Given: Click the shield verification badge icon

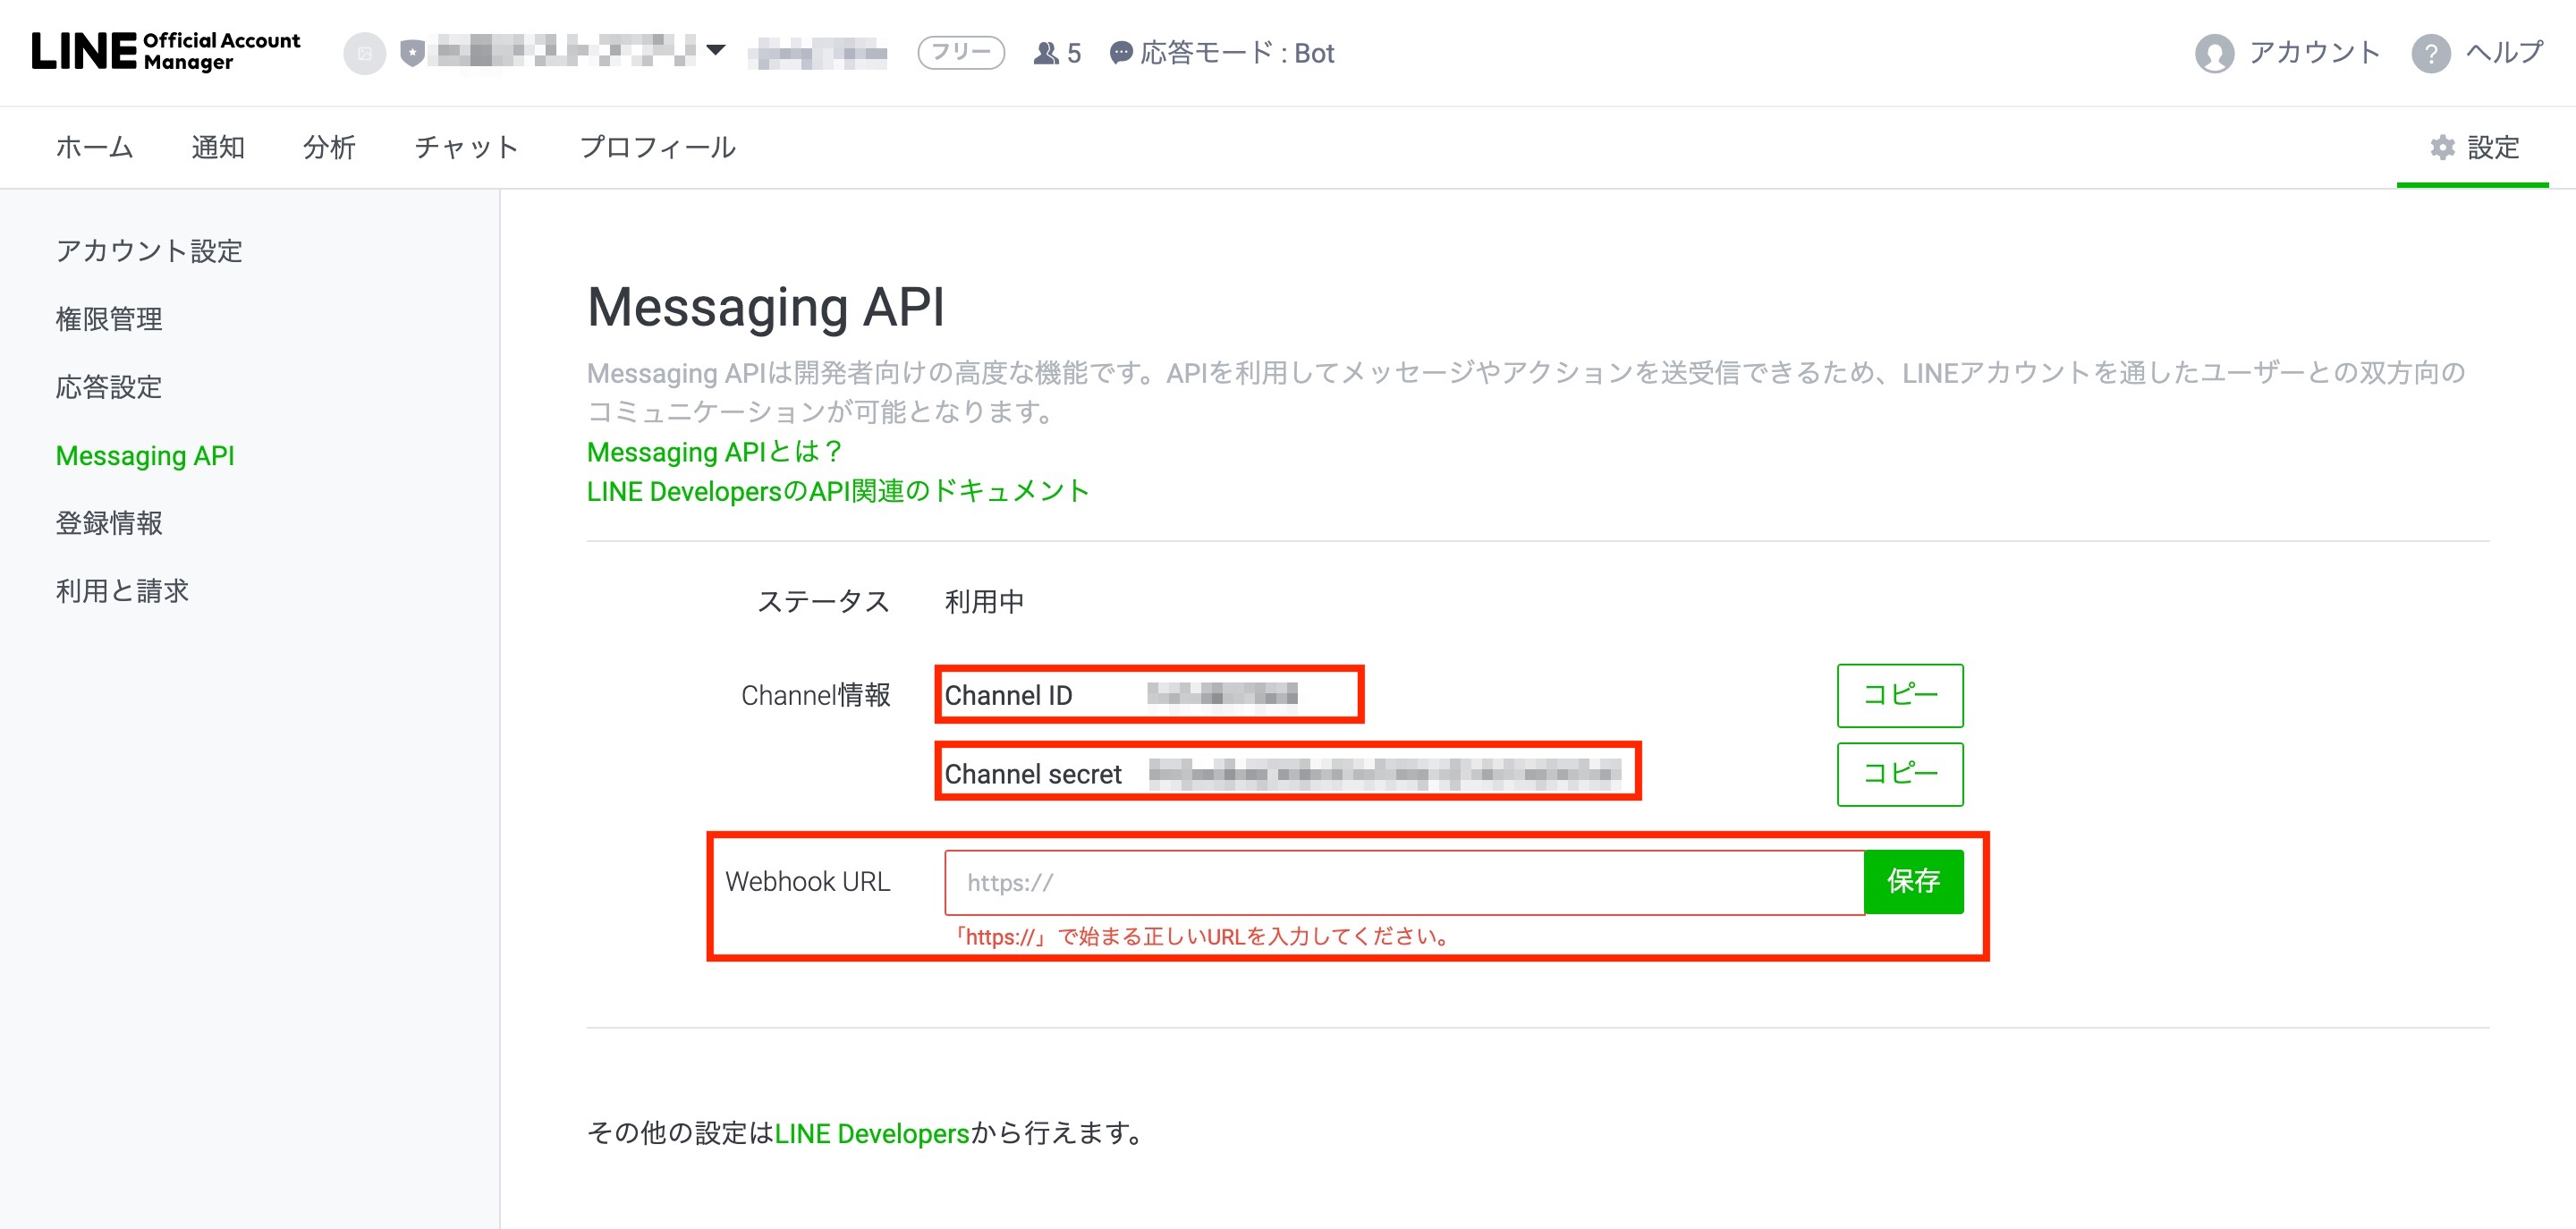Looking at the screenshot, I should point(412,53).
